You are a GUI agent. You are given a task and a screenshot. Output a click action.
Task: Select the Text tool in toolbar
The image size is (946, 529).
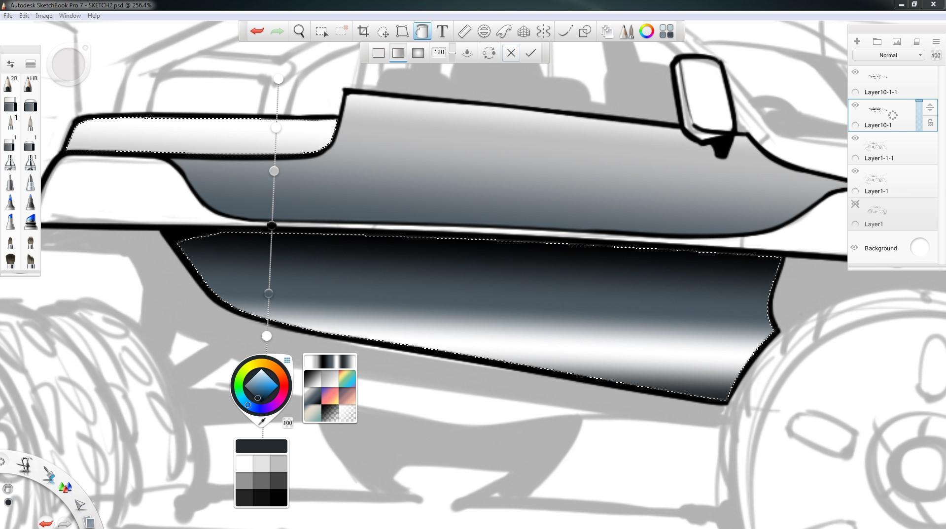442,32
